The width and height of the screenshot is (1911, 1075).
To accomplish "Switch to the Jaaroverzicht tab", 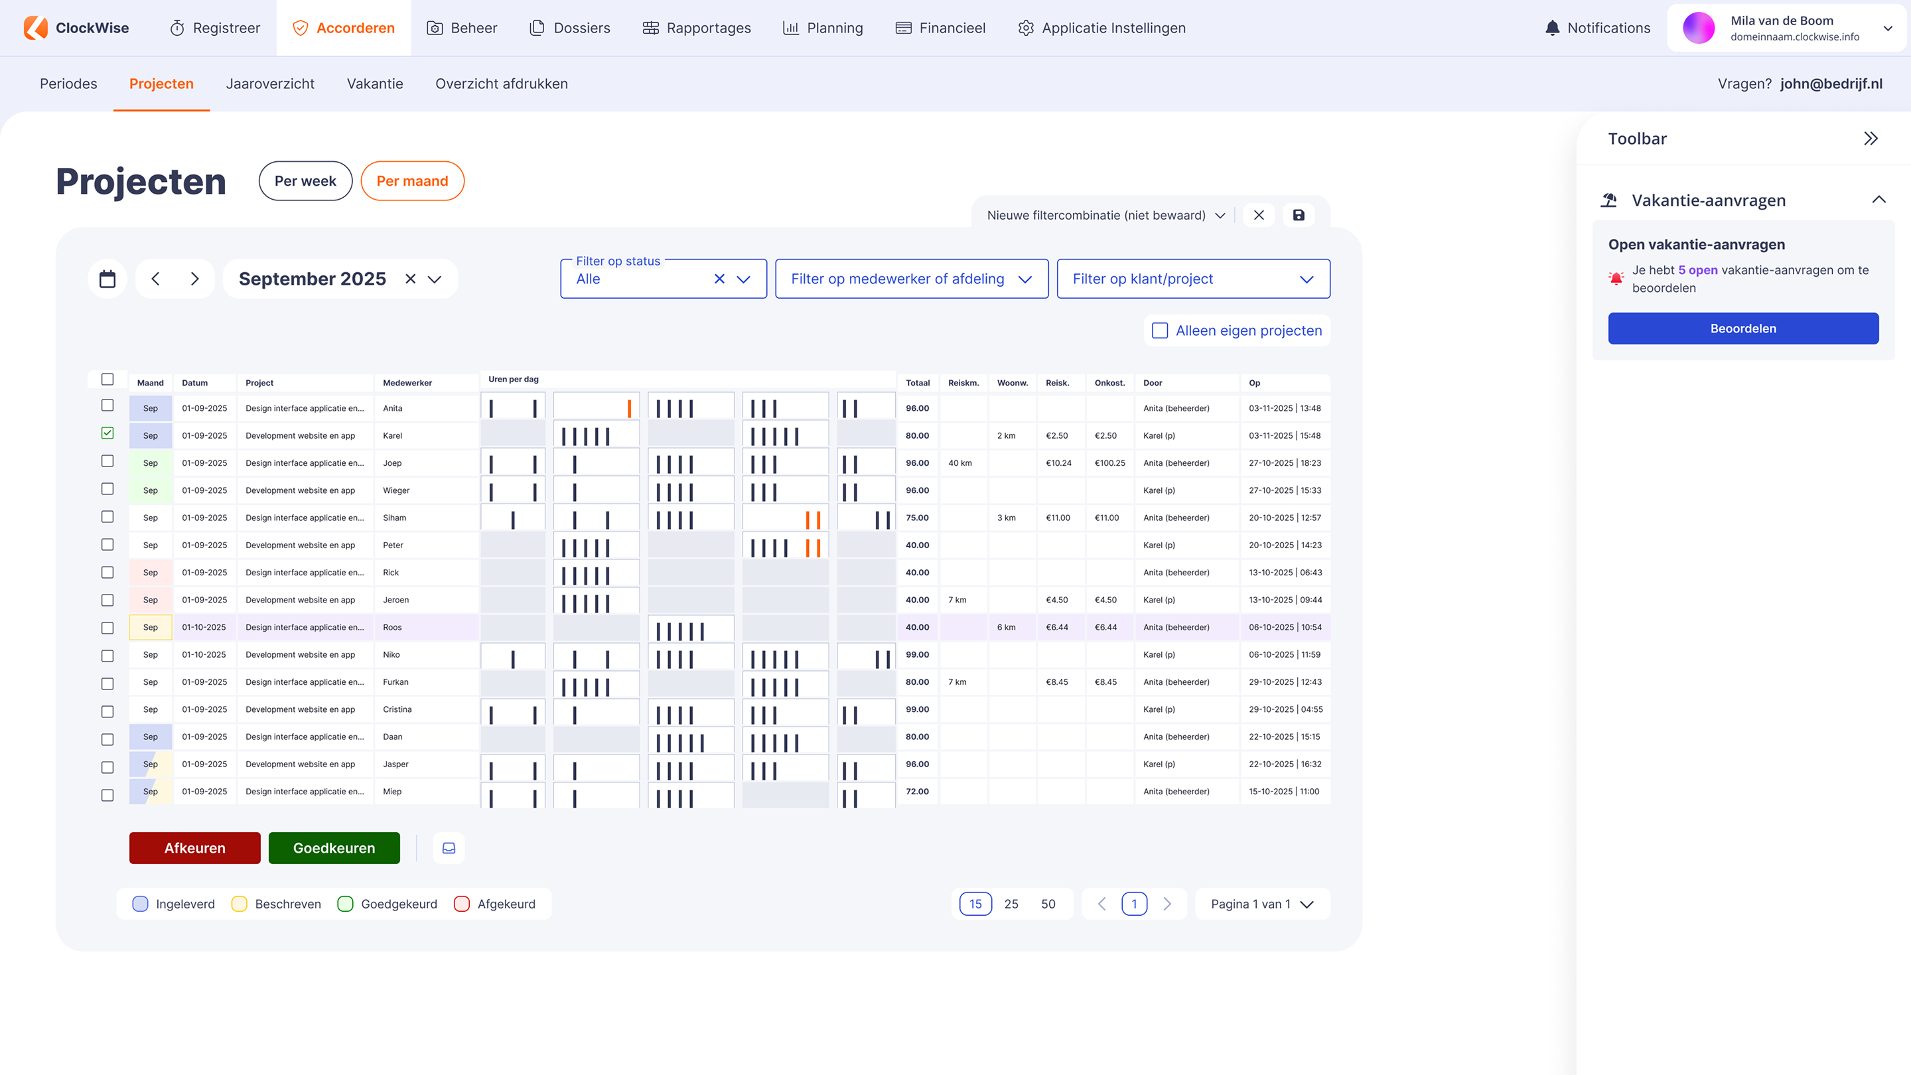I will click(x=270, y=84).
